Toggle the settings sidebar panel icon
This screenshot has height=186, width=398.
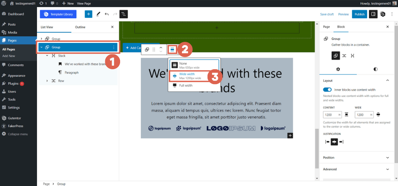(373, 14)
